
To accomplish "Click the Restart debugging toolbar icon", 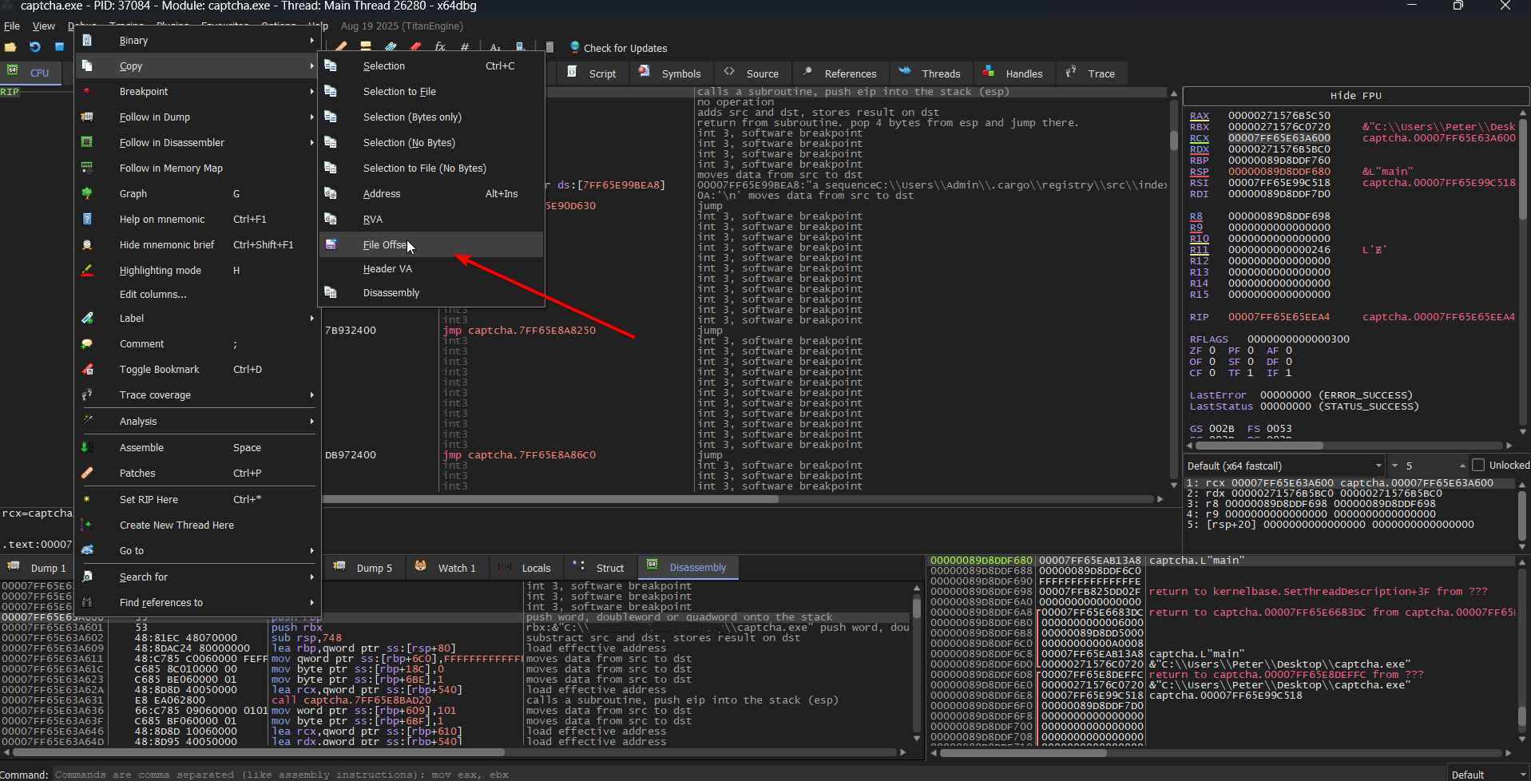I will (x=35, y=47).
